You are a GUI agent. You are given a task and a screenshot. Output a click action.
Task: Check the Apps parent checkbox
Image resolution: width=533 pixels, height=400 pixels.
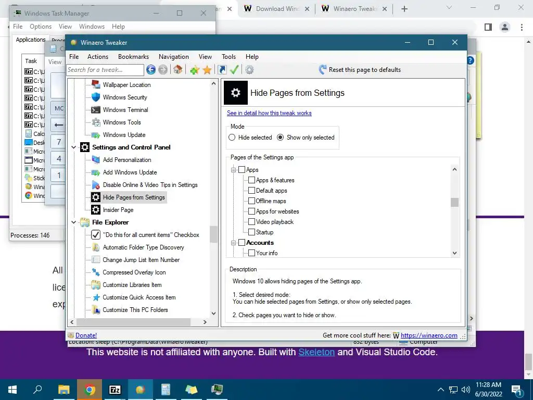242,170
